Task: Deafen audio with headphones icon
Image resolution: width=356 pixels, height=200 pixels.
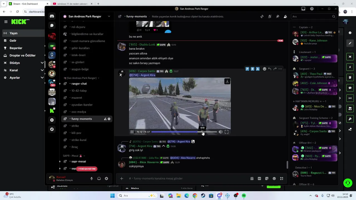Action: [x=99, y=179]
